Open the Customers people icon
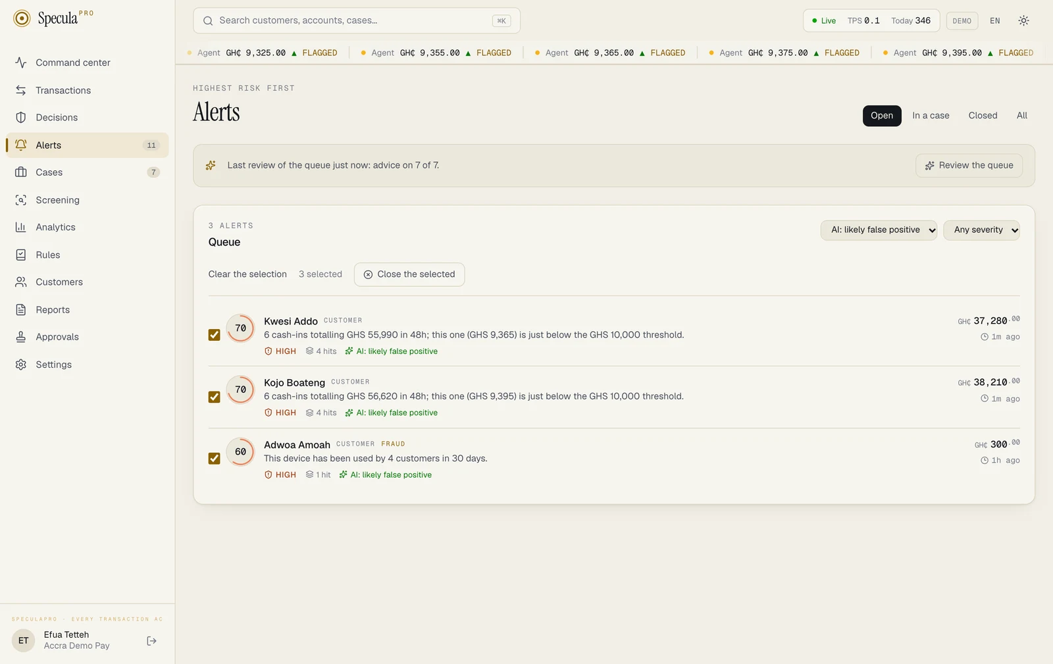This screenshot has width=1053, height=664. (21, 282)
